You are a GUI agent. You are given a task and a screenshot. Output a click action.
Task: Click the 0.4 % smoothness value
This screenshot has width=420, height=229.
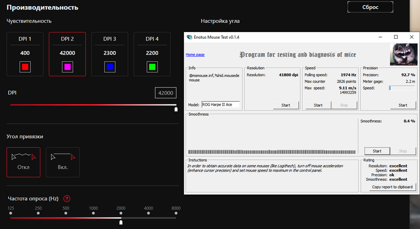(410, 121)
